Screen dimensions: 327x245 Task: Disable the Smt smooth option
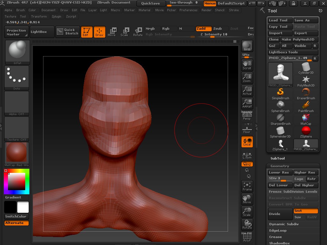(306, 211)
